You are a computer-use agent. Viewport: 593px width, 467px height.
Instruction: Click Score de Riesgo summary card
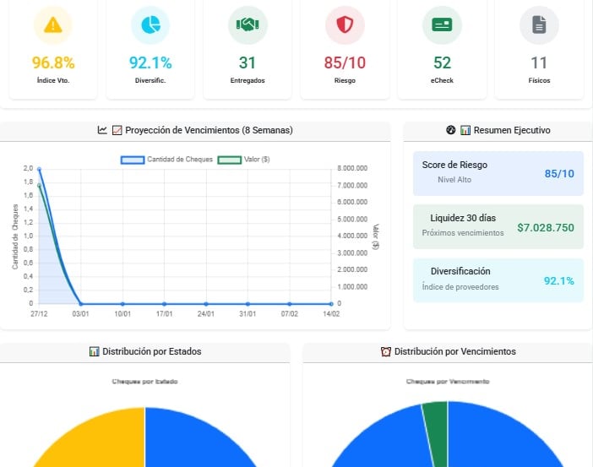click(x=498, y=174)
